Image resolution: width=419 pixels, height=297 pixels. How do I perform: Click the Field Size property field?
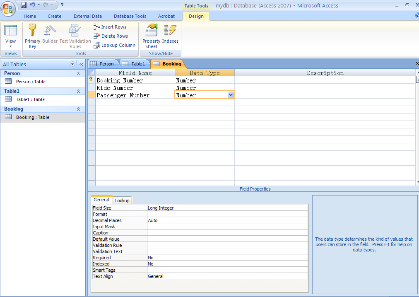pos(227,208)
